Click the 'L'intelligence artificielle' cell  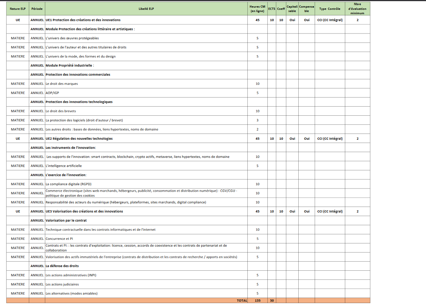click(x=64, y=166)
